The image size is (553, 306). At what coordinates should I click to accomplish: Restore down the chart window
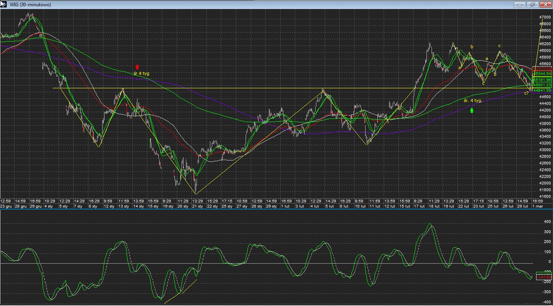533,5
